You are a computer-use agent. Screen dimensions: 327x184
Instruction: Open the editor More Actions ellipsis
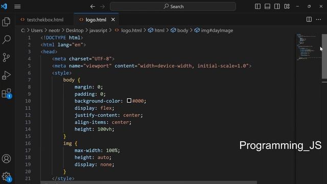click(x=318, y=19)
